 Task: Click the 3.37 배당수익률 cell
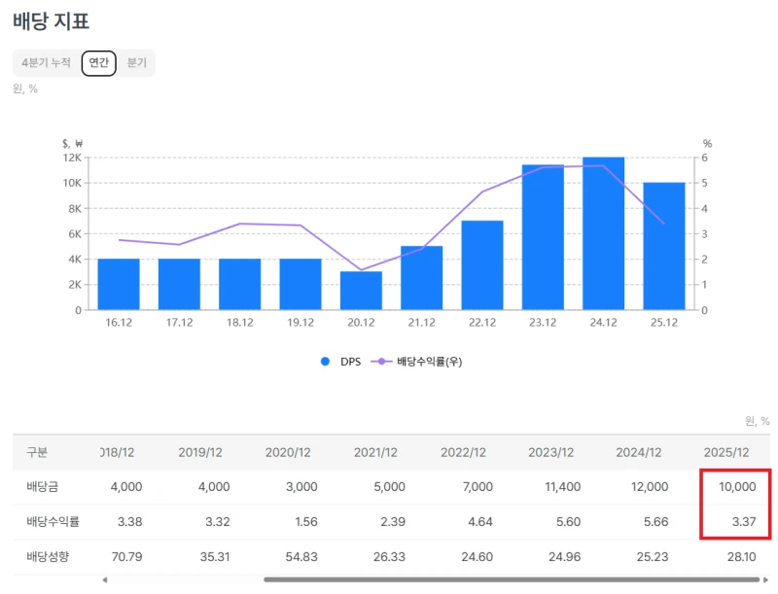tap(744, 522)
